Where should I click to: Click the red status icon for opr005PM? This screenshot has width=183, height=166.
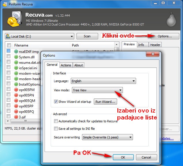click(16, 90)
